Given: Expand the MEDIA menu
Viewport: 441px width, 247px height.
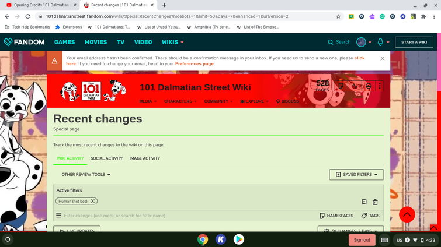Looking at the screenshot, I should [148, 101].
